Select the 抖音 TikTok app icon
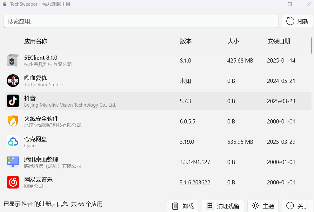The width and height of the screenshot is (314, 212). pyautogui.click(x=13, y=101)
